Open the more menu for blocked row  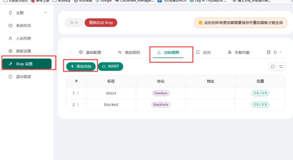pos(78,105)
